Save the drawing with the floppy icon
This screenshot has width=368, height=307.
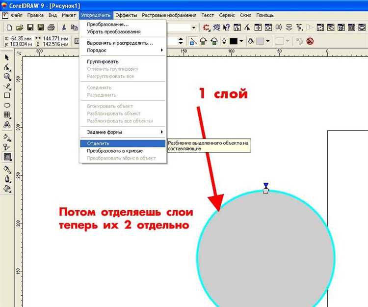30,28
